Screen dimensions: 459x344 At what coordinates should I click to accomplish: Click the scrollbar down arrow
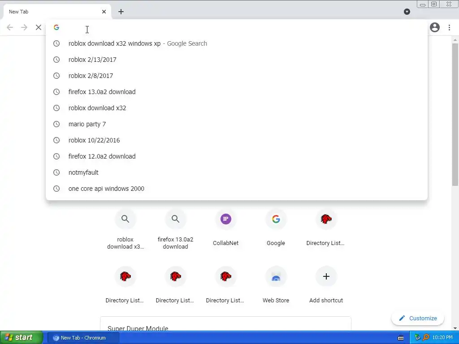point(455,328)
